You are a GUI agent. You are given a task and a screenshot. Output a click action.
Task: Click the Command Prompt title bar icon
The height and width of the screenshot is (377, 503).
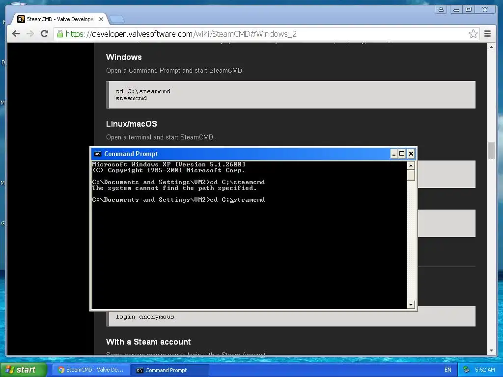pos(98,154)
